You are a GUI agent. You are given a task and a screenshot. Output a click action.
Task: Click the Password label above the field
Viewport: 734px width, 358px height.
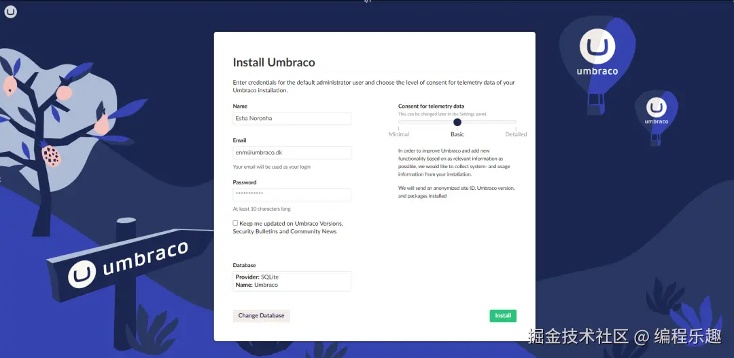tap(245, 182)
